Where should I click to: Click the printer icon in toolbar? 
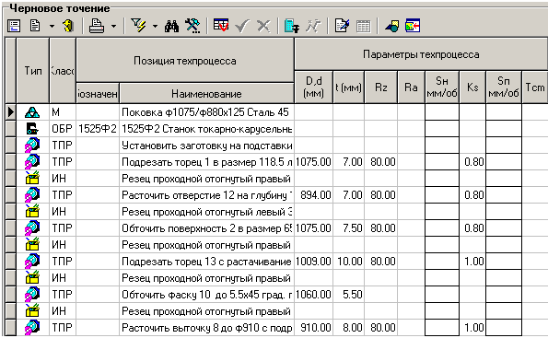pyautogui.click(x=97, y=26)
